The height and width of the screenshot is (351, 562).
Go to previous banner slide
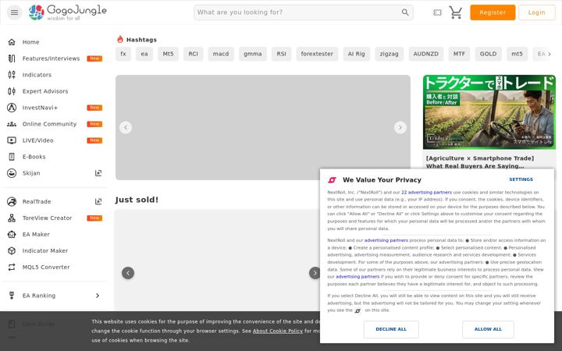(126, 127)
